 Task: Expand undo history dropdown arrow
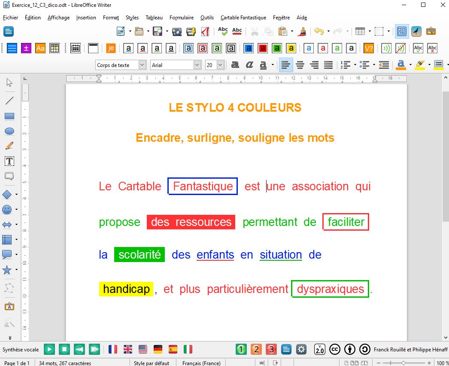(x=328, y=31)
